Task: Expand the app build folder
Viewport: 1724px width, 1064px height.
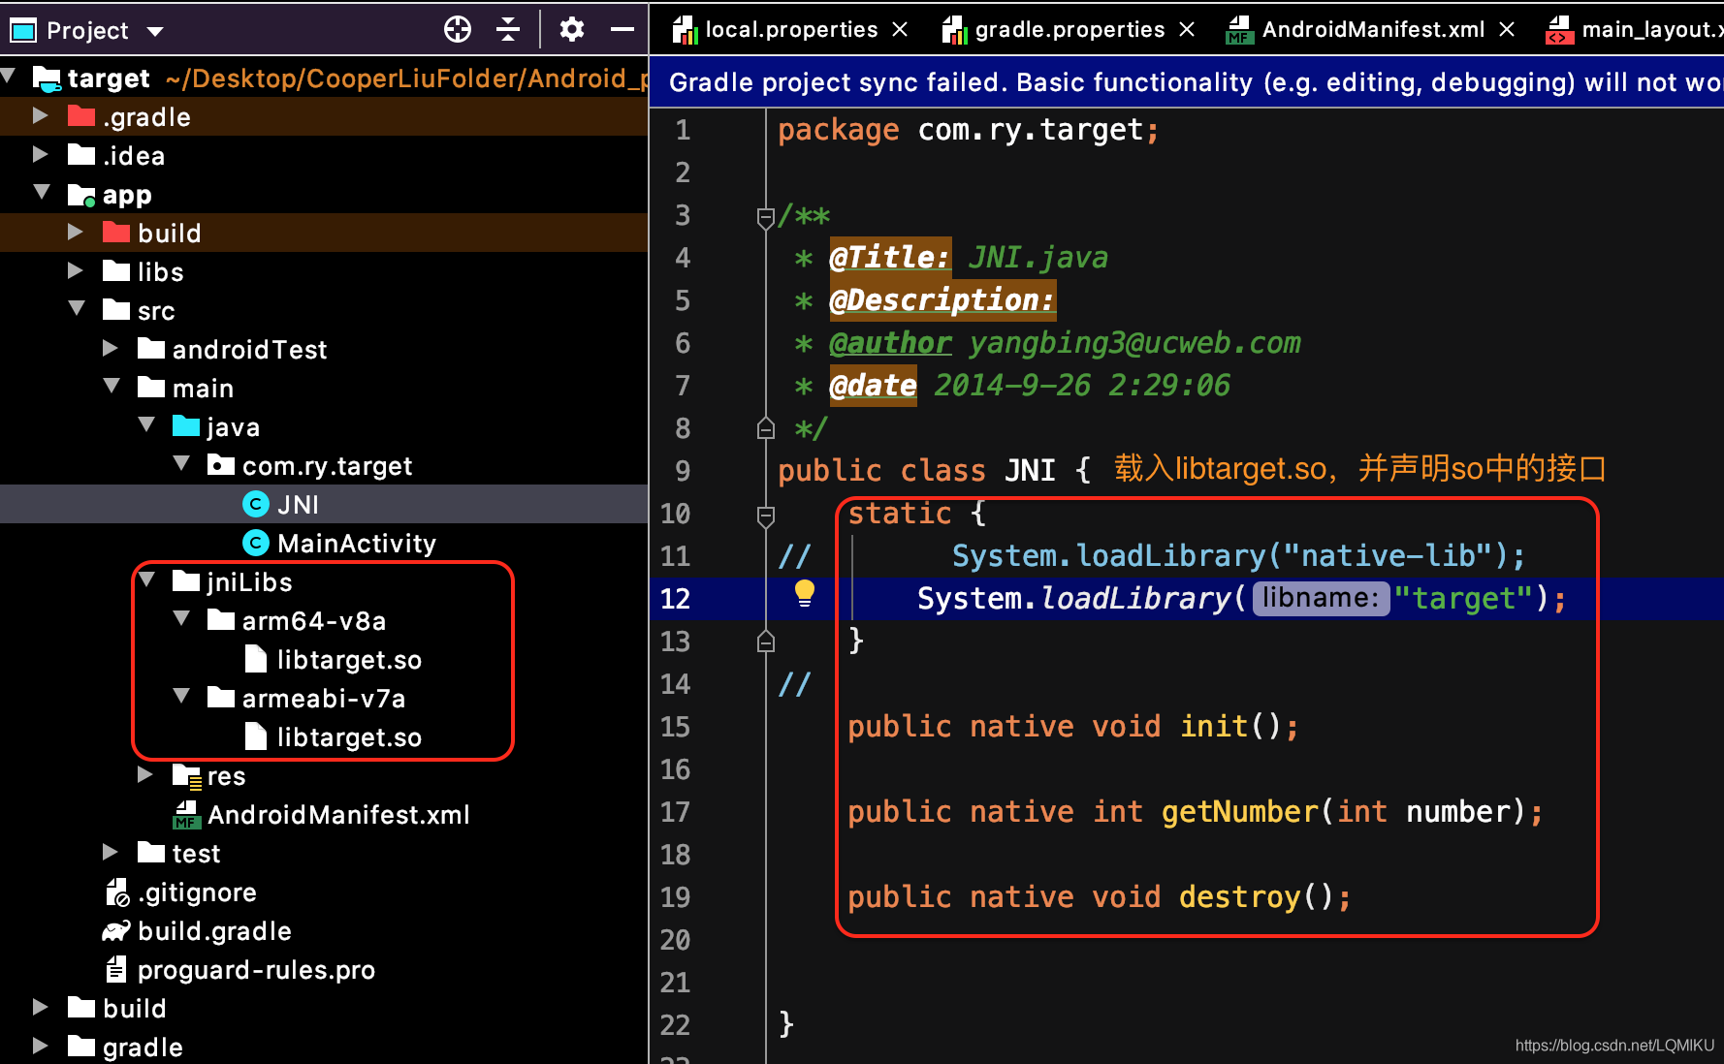Action: [75, 232]
